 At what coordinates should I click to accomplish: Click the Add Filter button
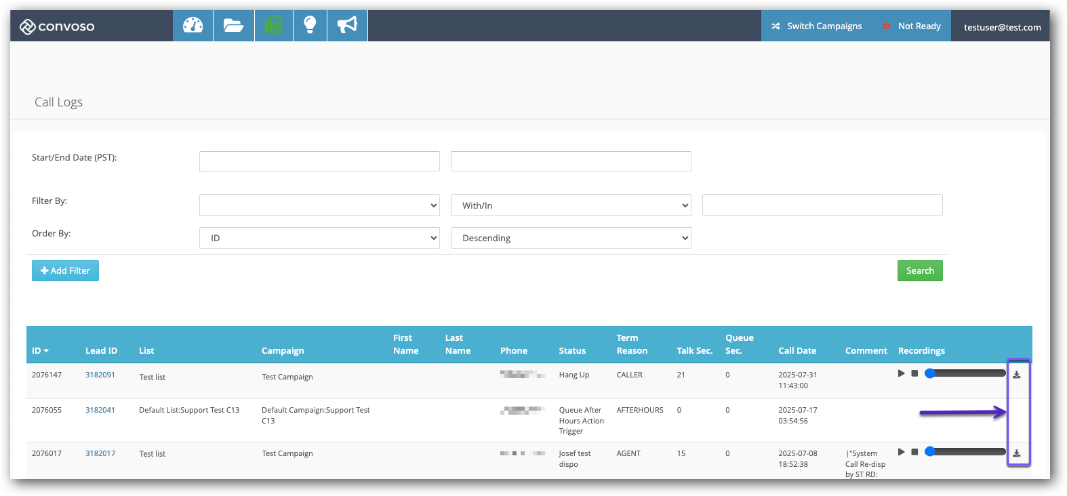tap(65, 270)
